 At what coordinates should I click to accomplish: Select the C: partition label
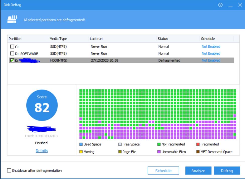click(17, 47)
